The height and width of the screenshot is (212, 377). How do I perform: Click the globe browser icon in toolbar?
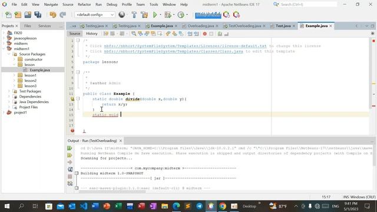pos(122,15)
